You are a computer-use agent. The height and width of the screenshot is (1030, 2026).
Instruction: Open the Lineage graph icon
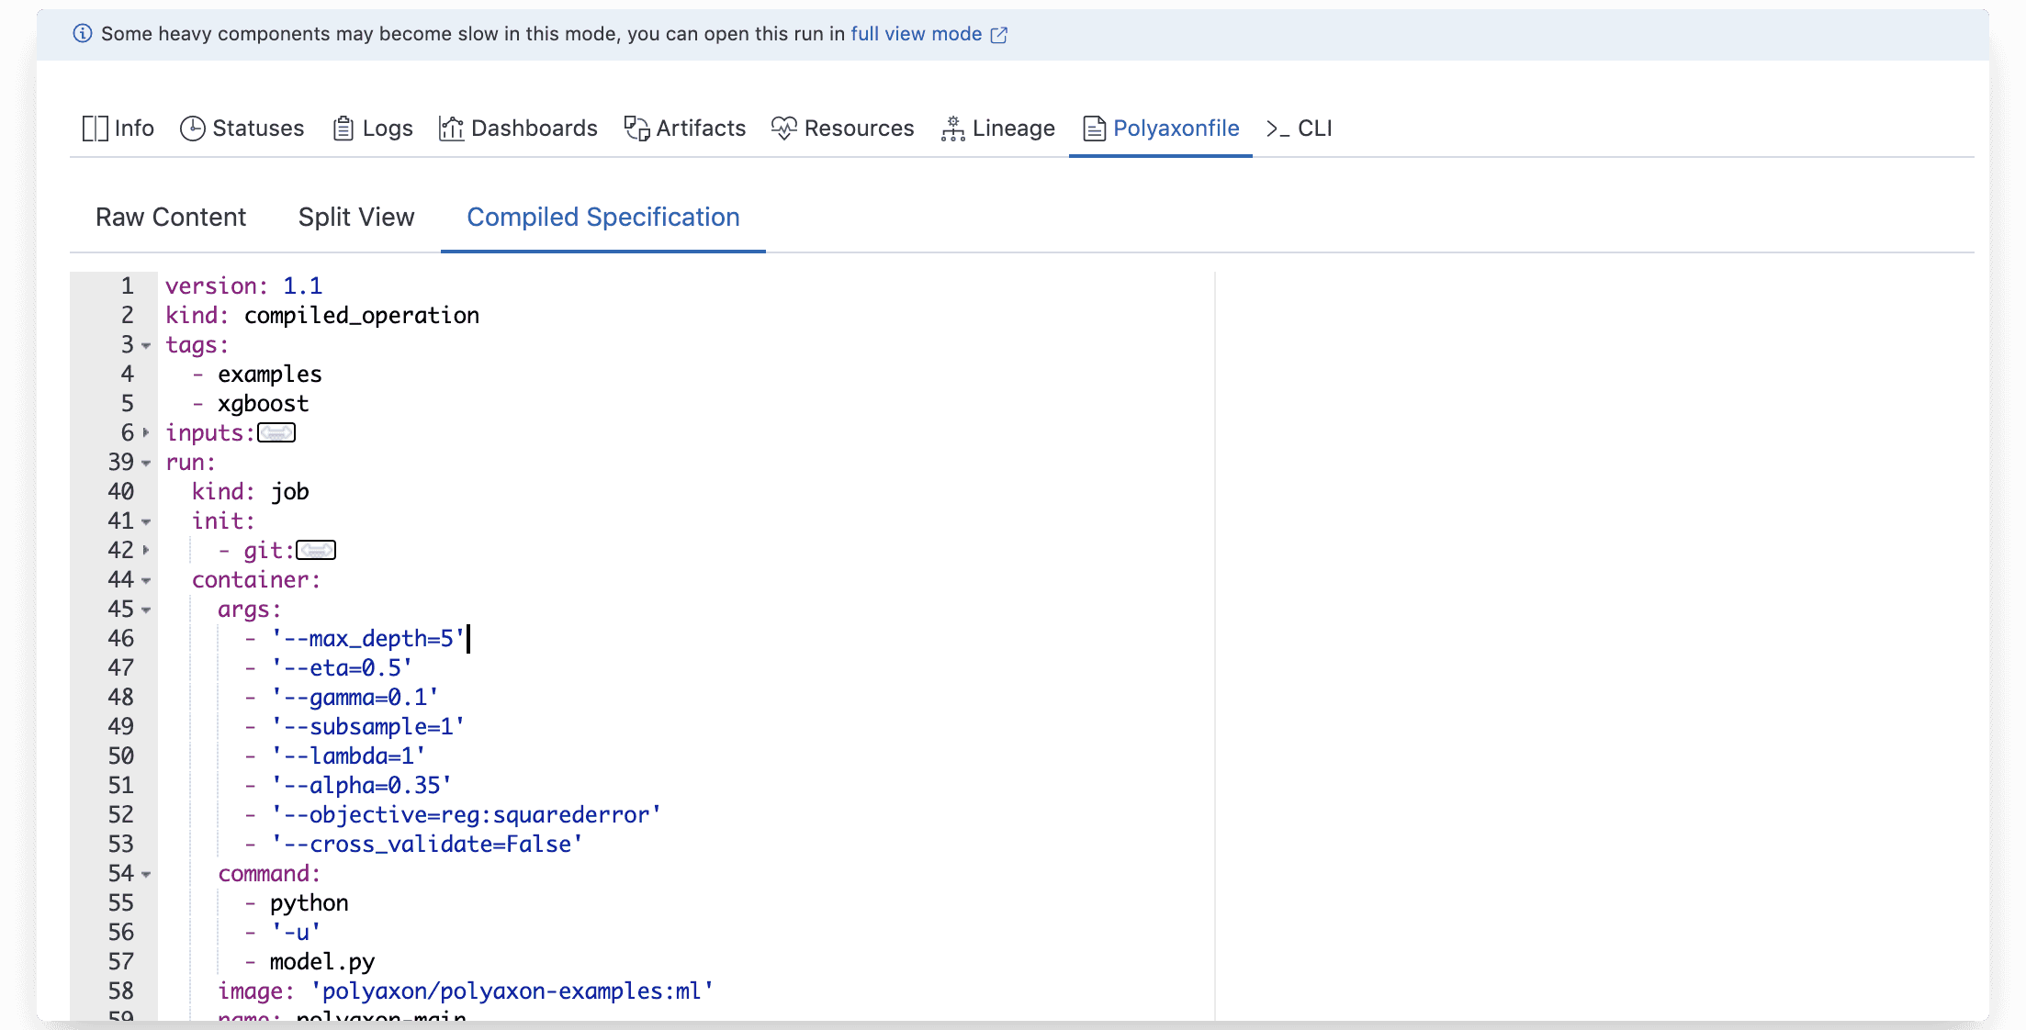coord(952,129)
